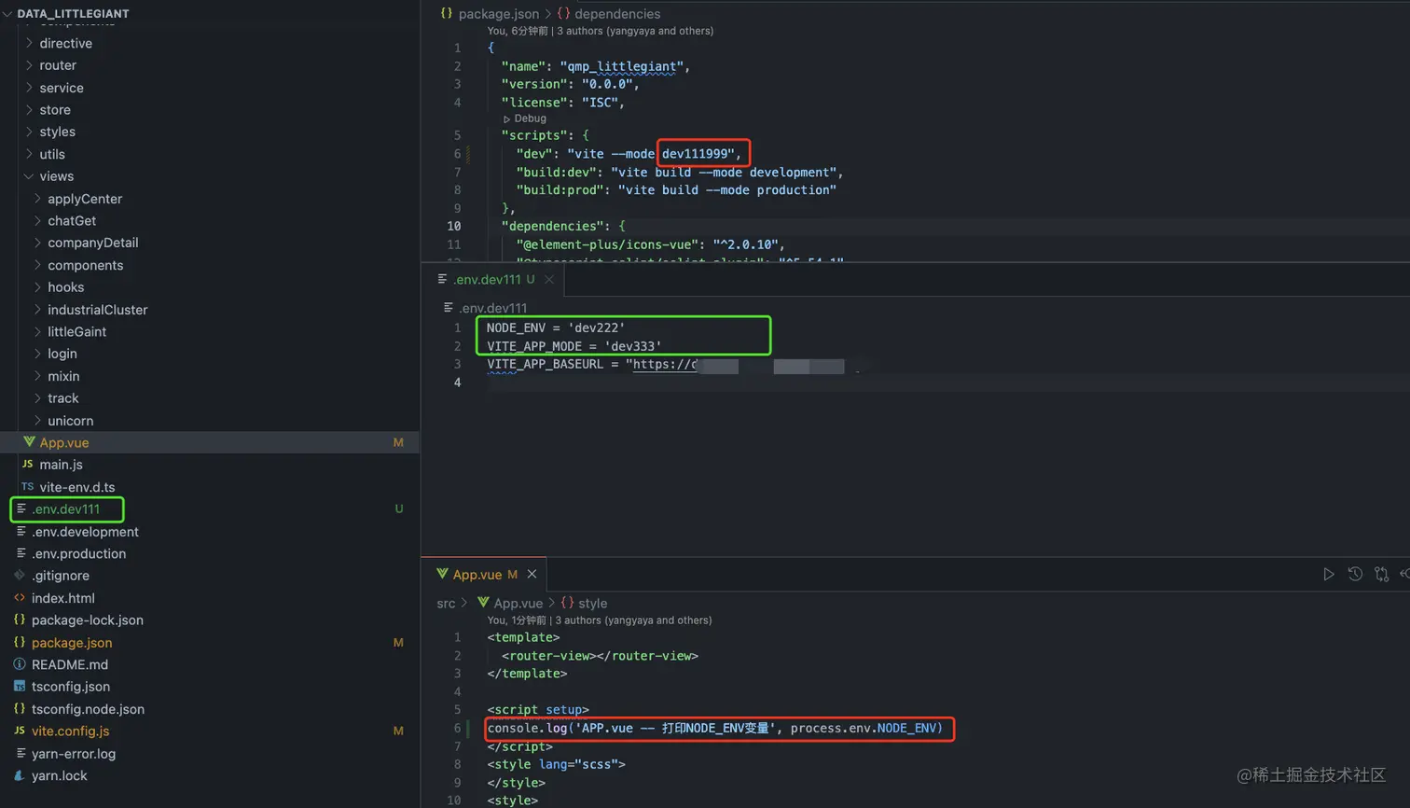This screenshot has width=1410, height=808.
Task: Click the info icon beside README.md
Action: pyautogui.click(x=20, y=664)
